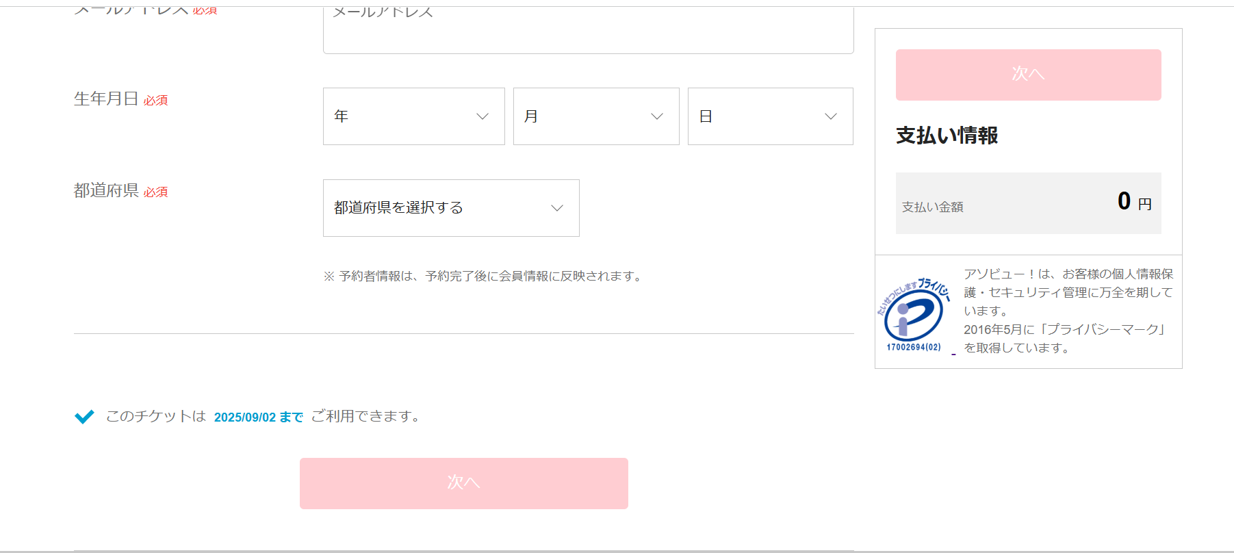Click the email address input field
The height and width of the screenshot is (553, 1234).
[x=588, y=30]
